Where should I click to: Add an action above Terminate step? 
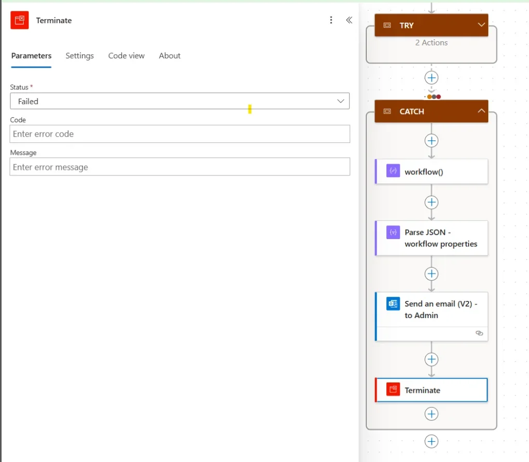(431, 359)
